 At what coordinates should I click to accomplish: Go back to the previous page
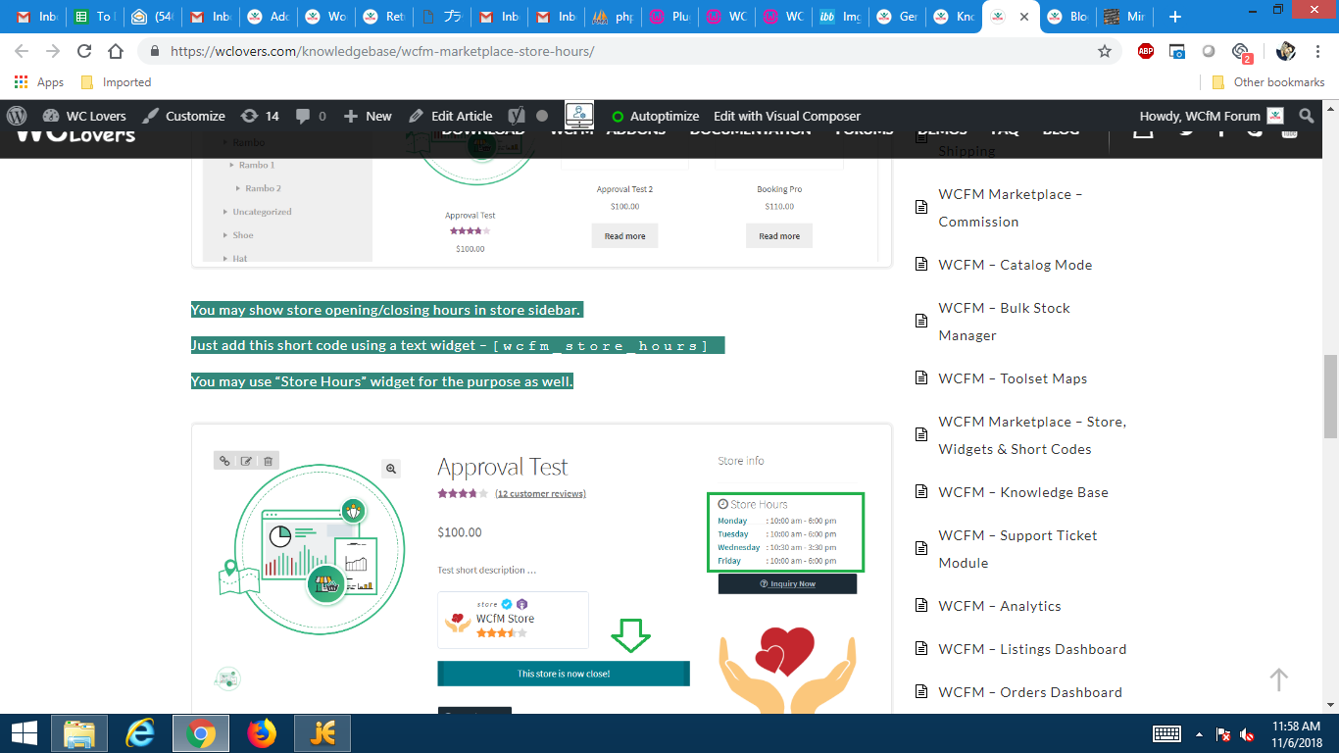23,51
